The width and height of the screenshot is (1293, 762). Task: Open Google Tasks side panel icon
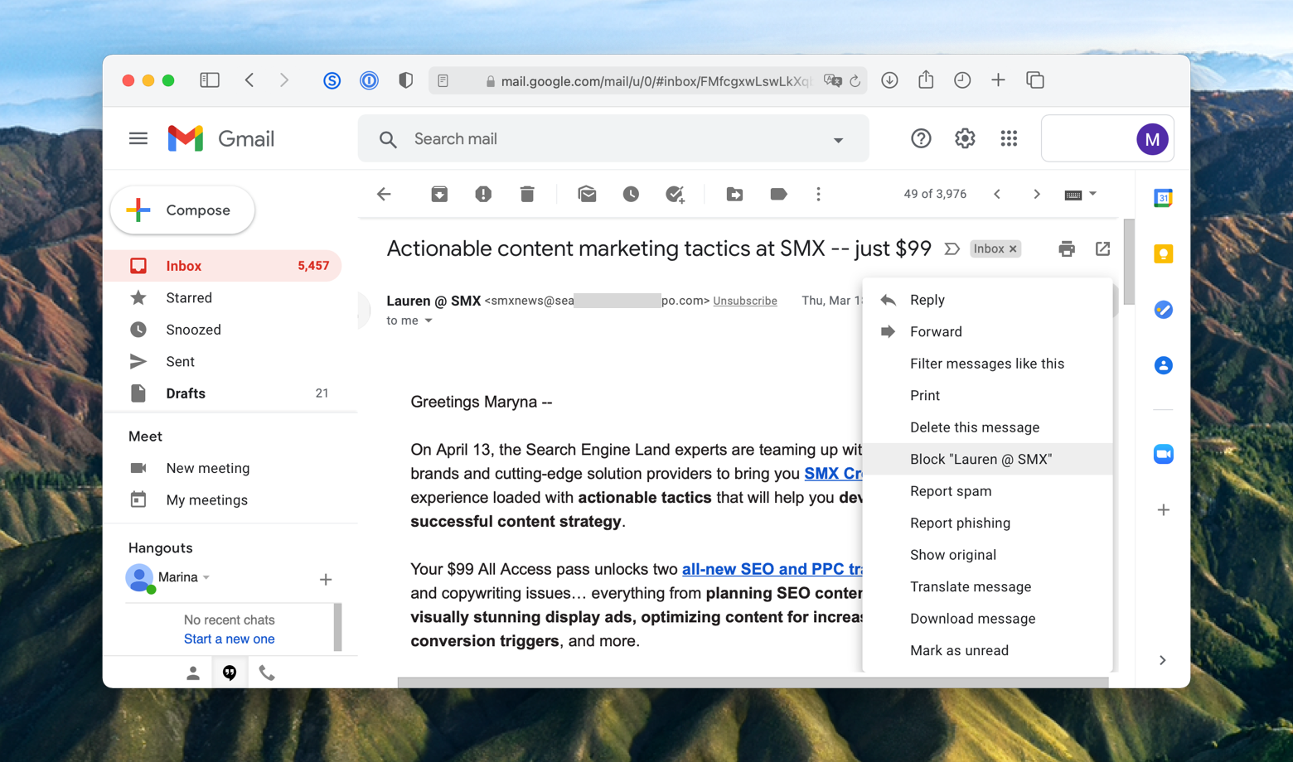pyautogui.click(x=1163, y=310)
